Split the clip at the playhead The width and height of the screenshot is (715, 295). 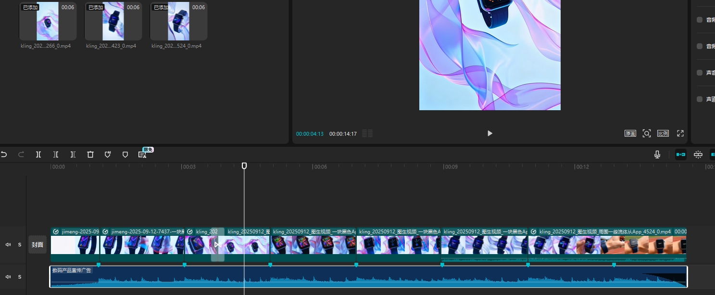point(38,154)
